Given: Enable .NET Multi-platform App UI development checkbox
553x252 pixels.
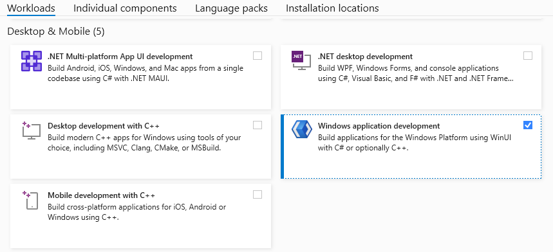Looking at the screenshot, I should (258, 56).
